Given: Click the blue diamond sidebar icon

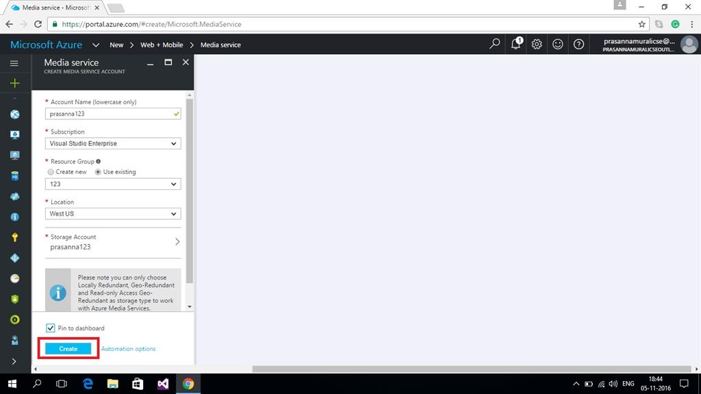Looking at the screenshot, I should point(15,258).
